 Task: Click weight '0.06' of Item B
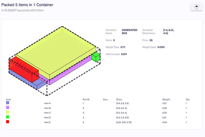(164, 108)
